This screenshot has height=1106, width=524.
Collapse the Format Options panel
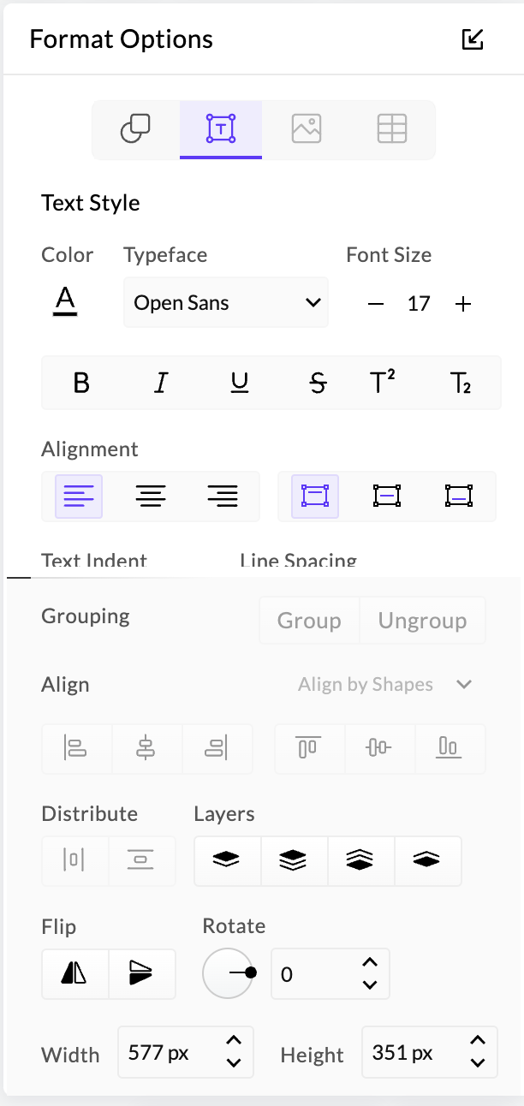tap(473, 39)
